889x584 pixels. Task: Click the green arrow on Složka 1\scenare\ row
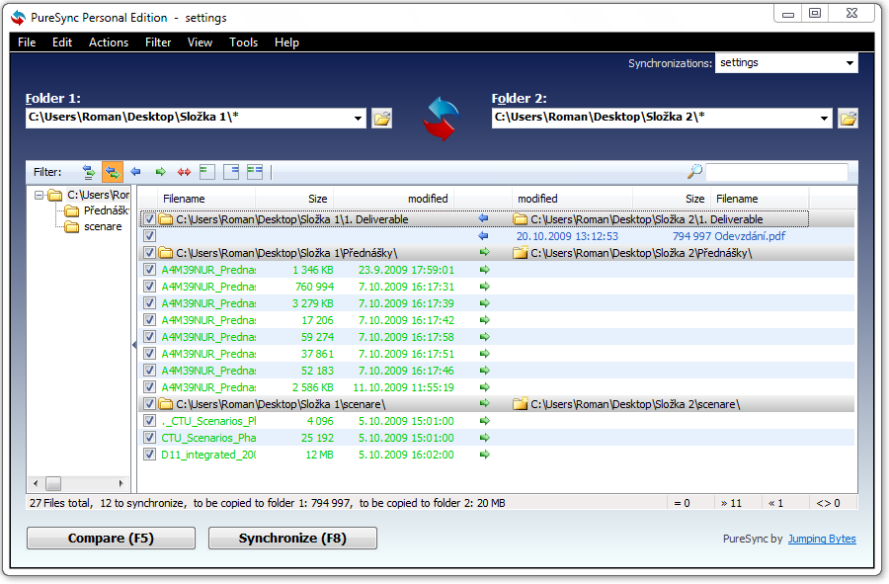[x=485, y=404]
